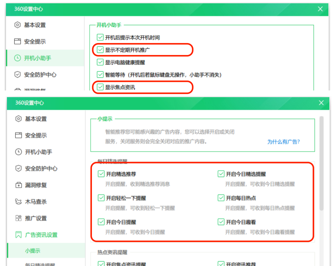Toggle the 开启资讯推荐 checkbox
The image size is (336, 266).
(x=221, y=264)
